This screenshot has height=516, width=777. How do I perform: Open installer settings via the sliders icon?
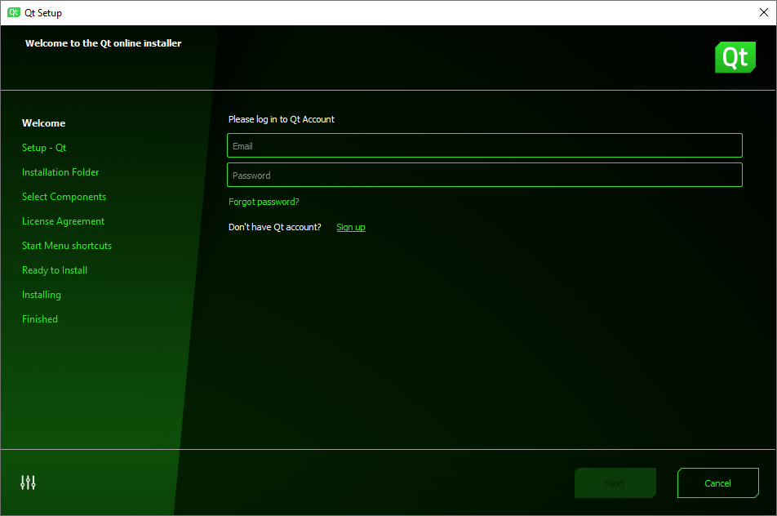(28, 483)
